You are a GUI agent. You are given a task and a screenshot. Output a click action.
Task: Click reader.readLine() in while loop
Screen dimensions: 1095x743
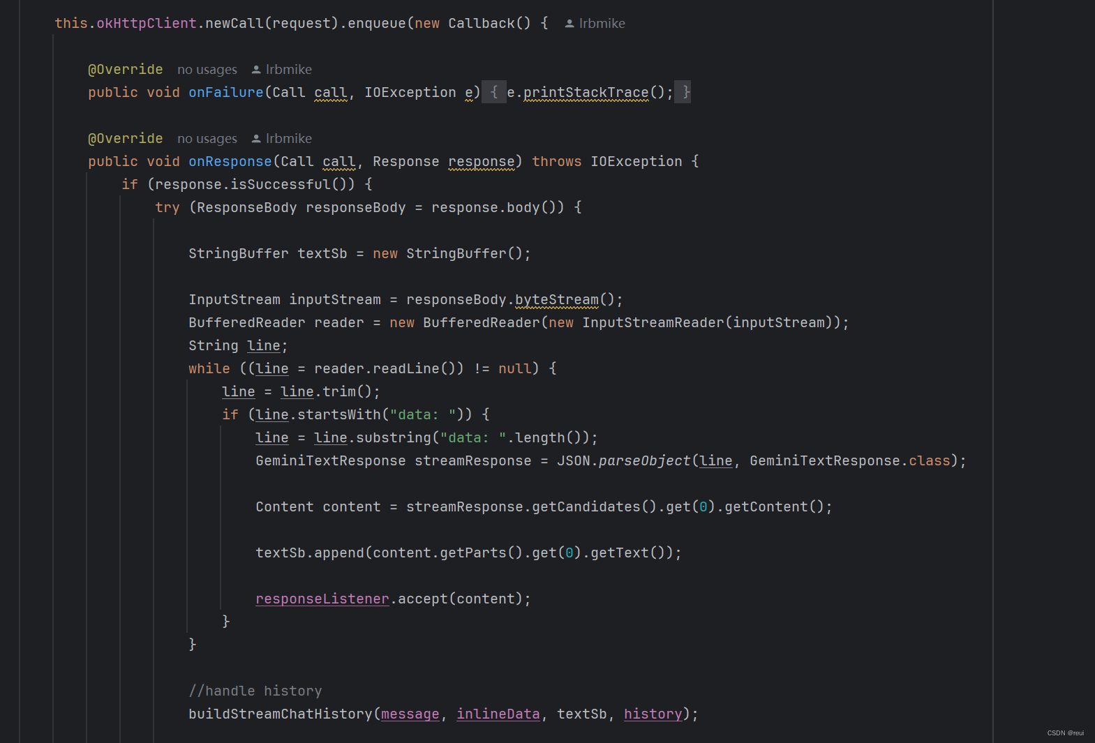click(x=385, y=369)
